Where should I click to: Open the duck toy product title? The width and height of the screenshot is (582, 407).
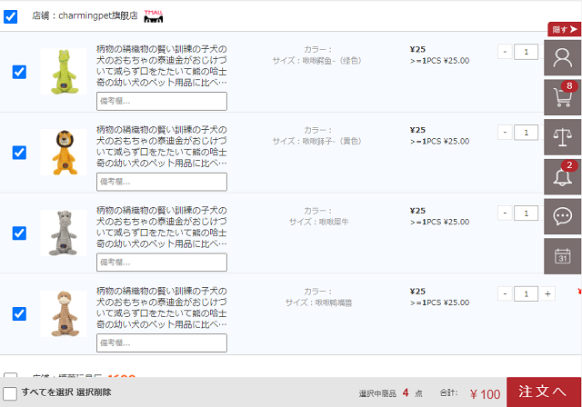click(162, 307)
